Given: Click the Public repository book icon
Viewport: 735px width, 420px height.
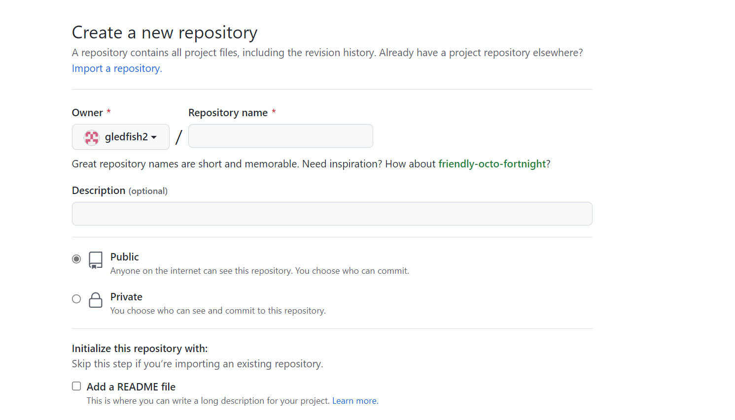Looking at the screenshot, I should coord(96,260).
